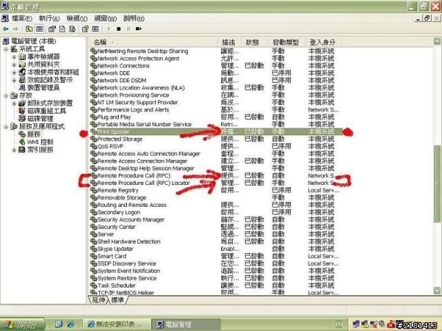442x331 pixels.
Task: Collapse the 服務及應用程式 branch
Action: point(6,127)
